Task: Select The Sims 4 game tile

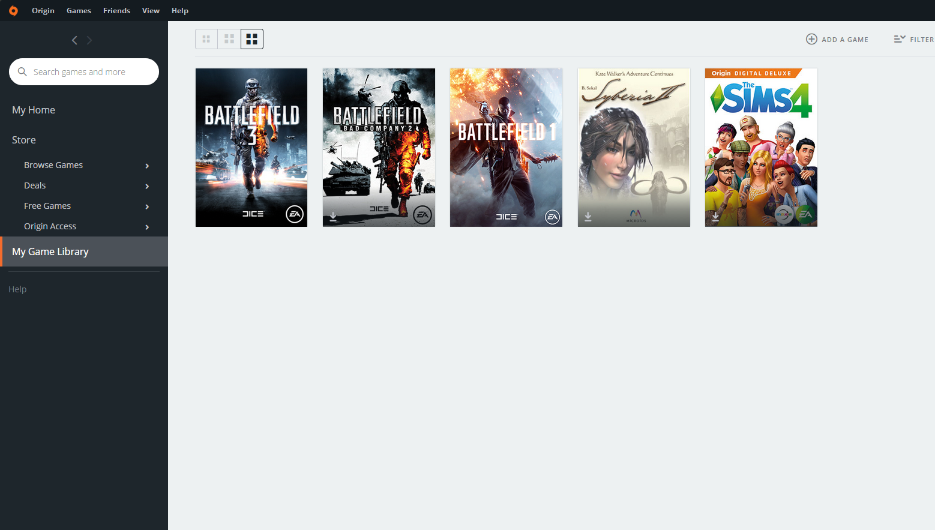Action: (x=761, y=148)
